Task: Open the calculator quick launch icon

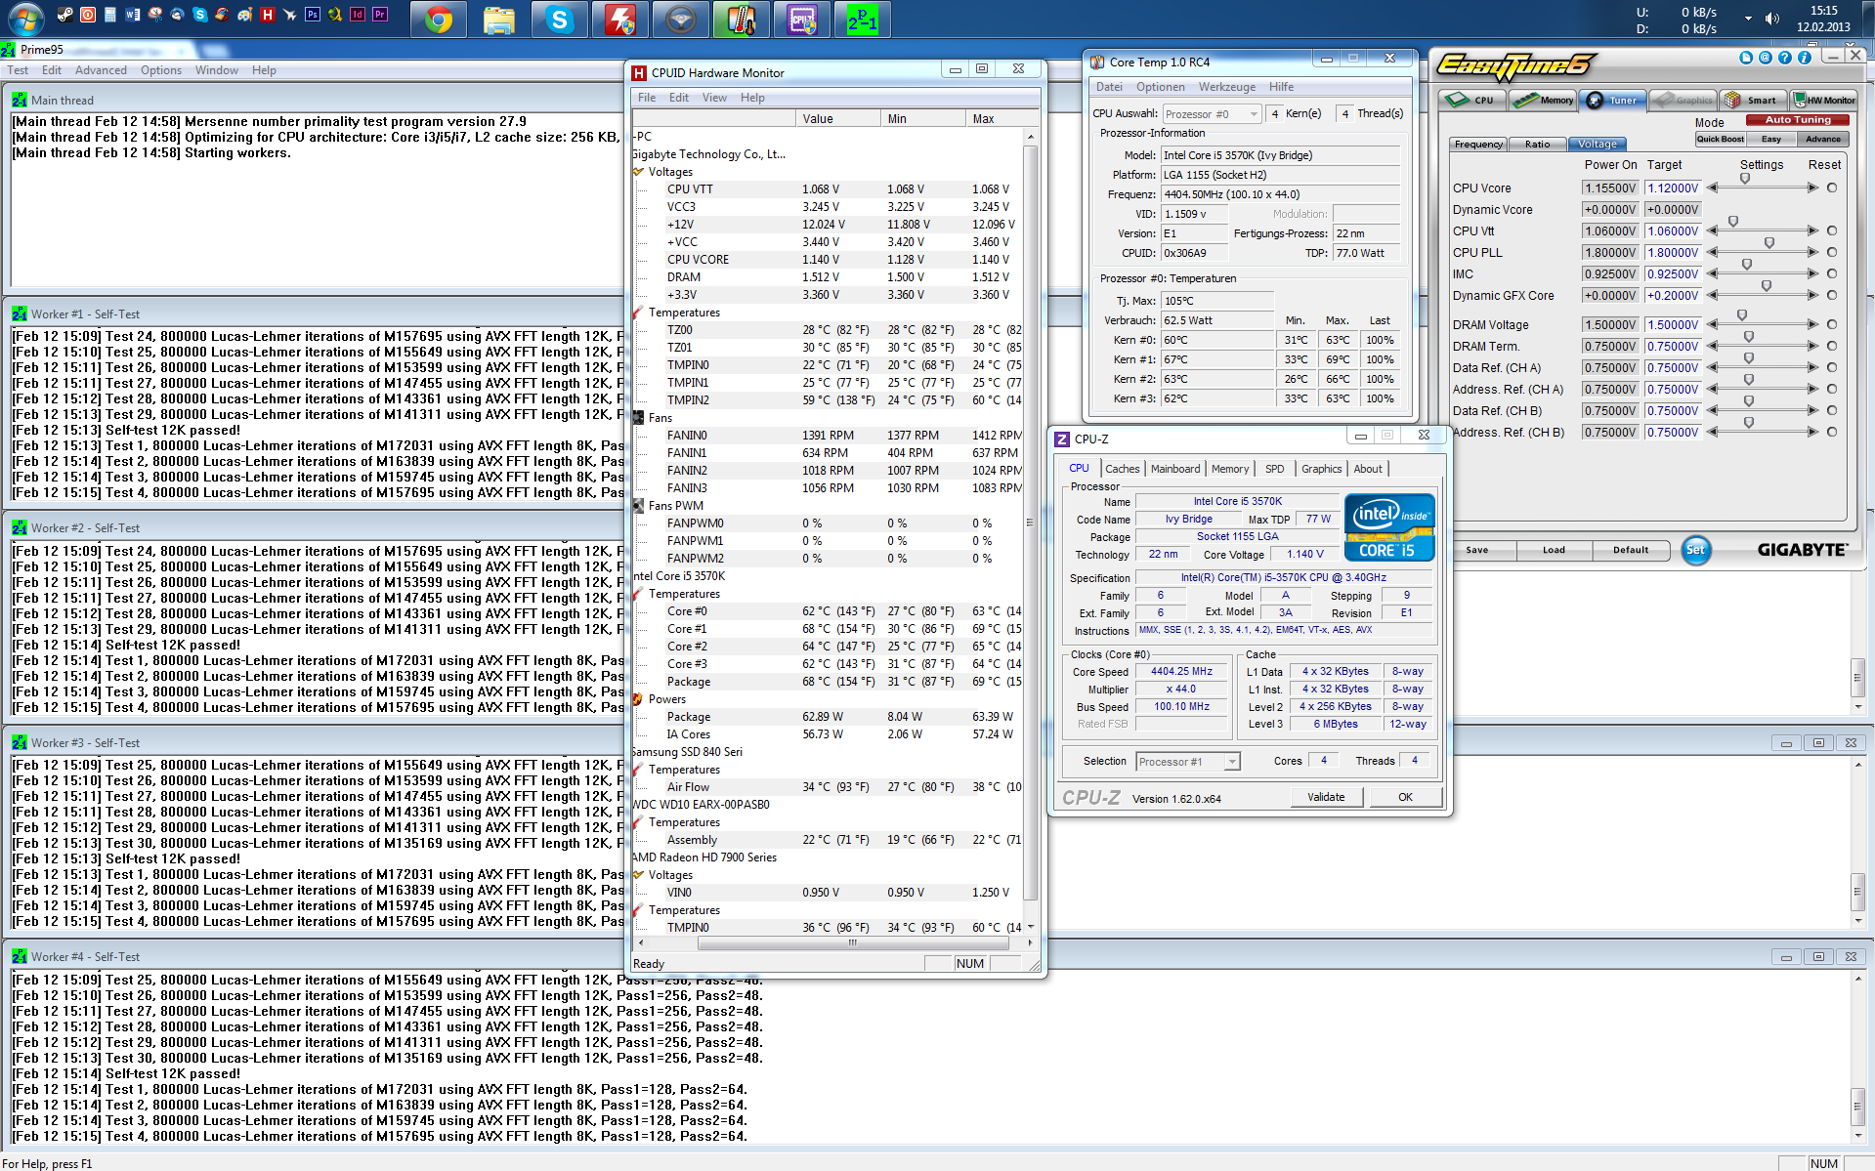Action: (x=110, y=15)
